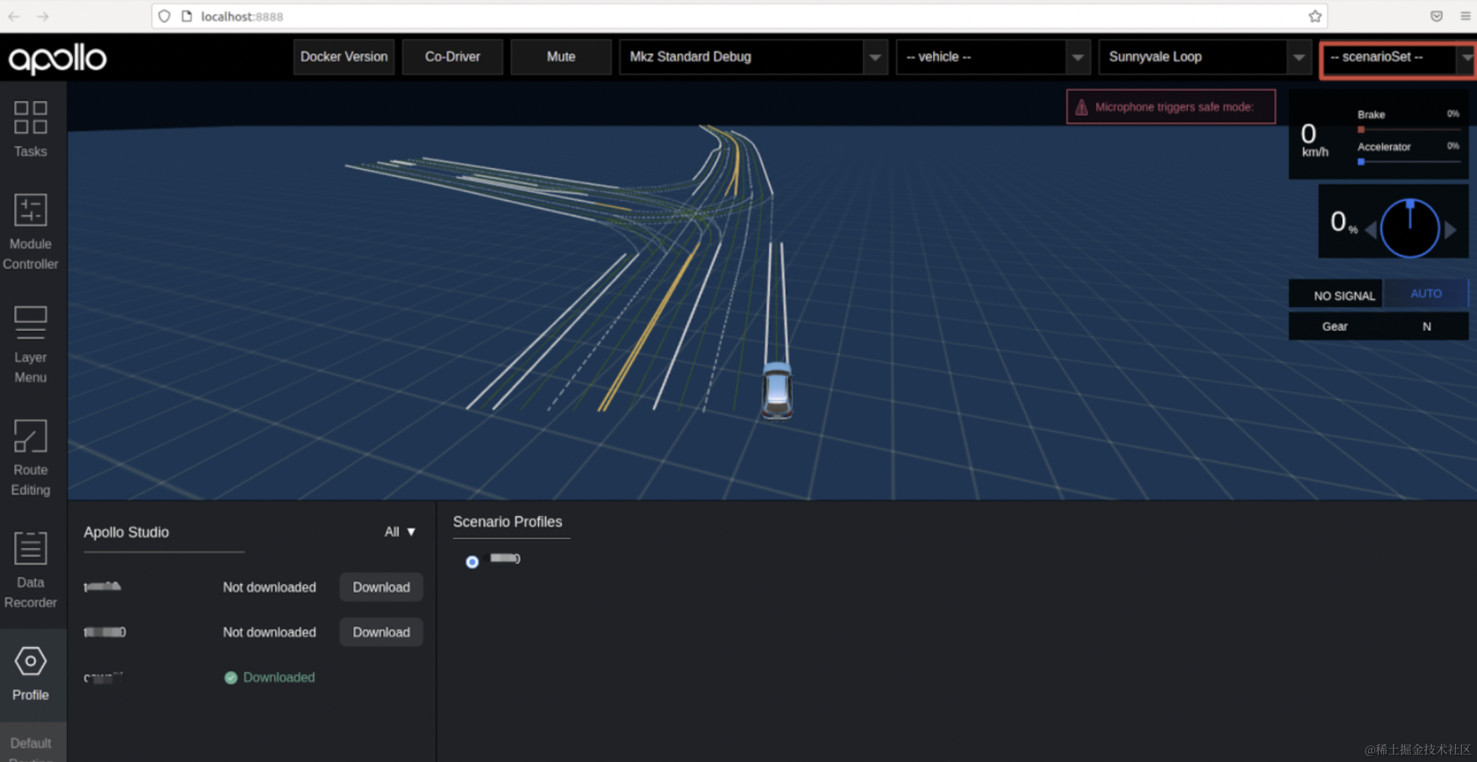Bookmark this page with the star icon
1477x762 pixels.
1315,16
